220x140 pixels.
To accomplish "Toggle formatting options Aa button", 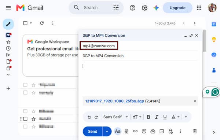I will click(118, 131).
